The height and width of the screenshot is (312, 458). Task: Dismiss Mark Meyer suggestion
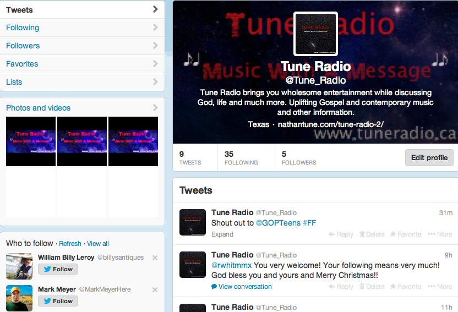pyautogui.click(x=155, y=289)
